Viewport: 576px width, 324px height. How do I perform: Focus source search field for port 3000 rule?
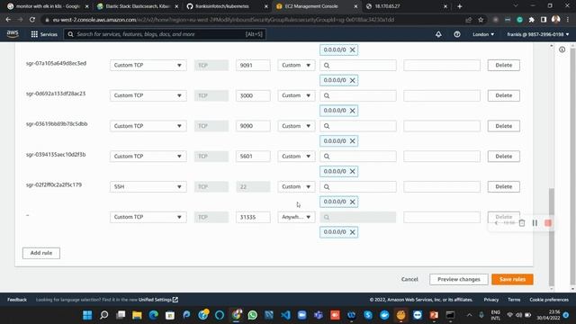coord(358,95)
